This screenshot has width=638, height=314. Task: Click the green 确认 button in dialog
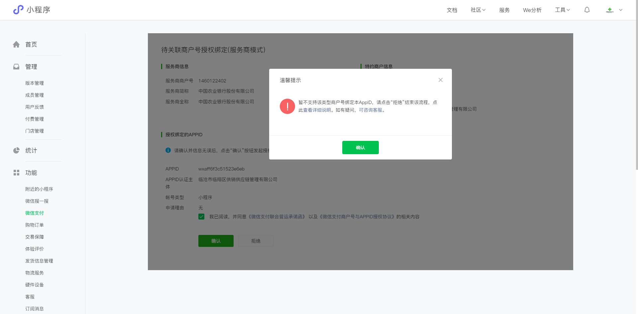pyautogui.click(x=361, y=148)
